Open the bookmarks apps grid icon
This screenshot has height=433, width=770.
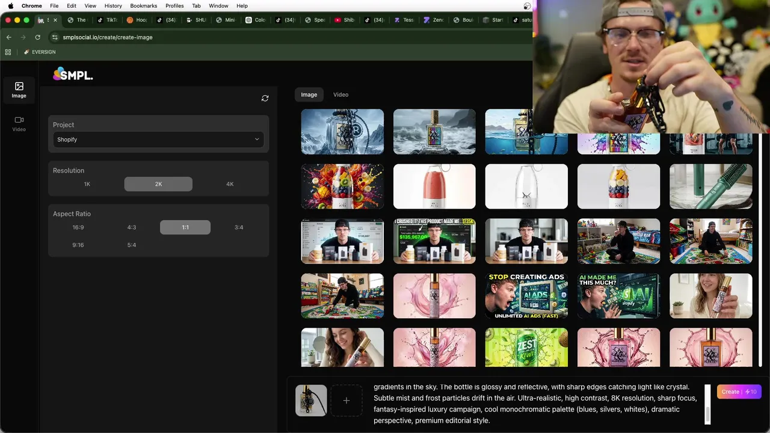coord(8,52)
